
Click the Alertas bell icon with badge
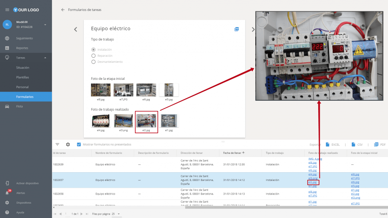point(8,192)
